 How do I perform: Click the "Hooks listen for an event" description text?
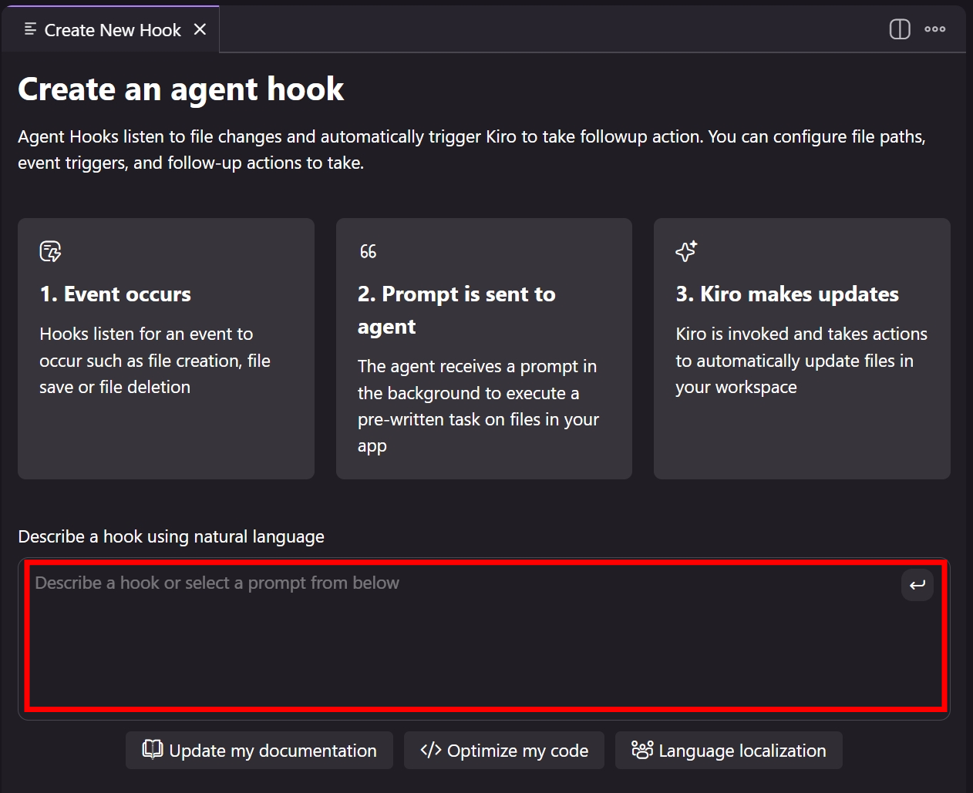point(155,361)
